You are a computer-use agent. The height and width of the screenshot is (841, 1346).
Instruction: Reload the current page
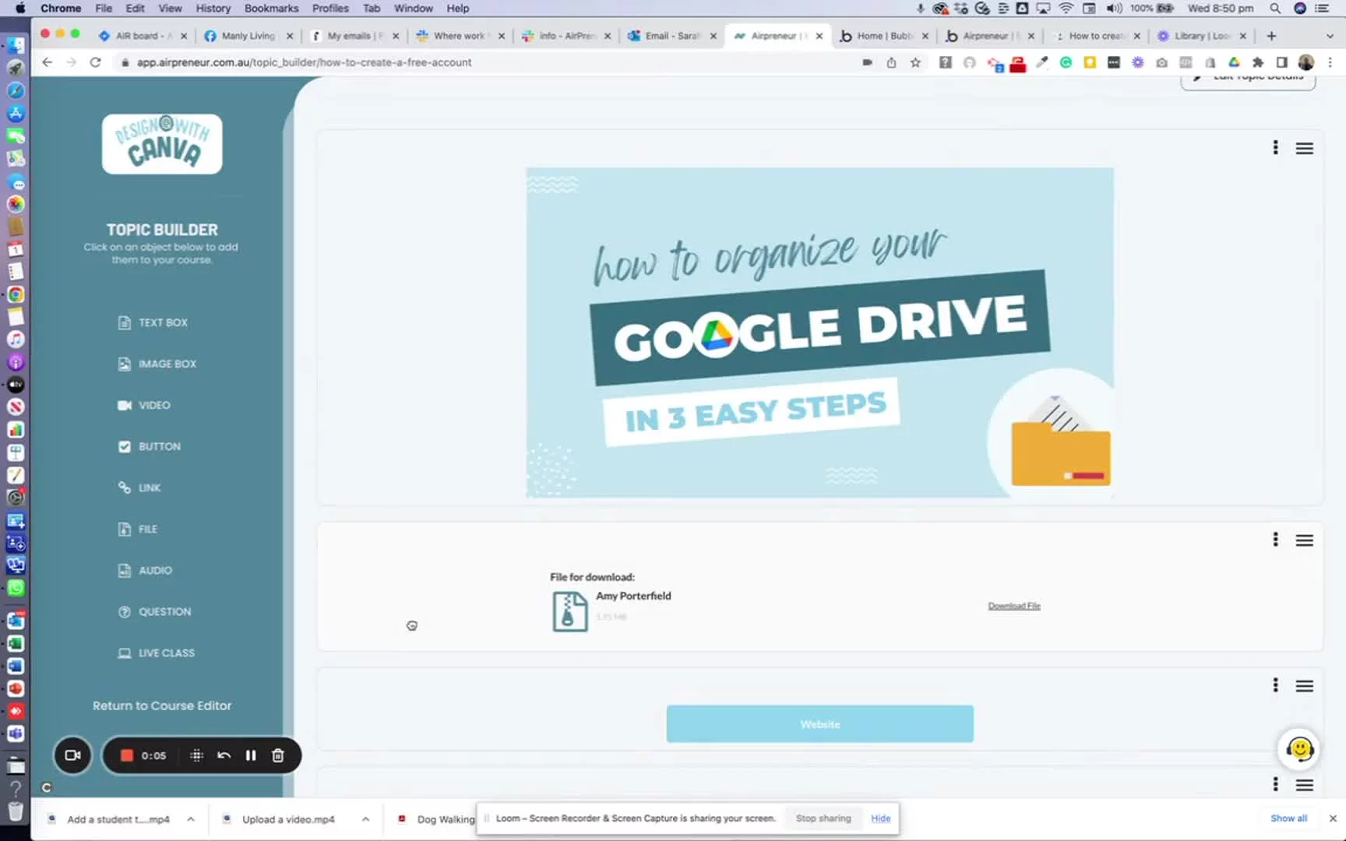click(96, 62)
